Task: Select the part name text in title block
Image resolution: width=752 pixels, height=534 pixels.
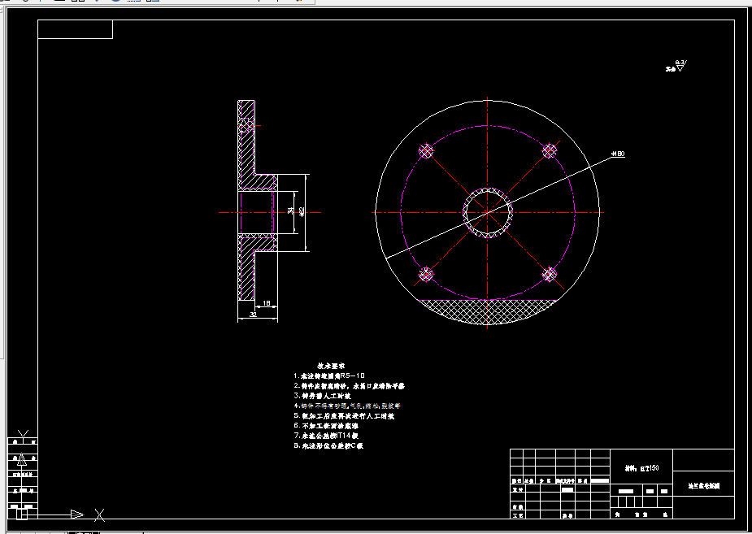Action: pyautogui.click(x=703, y=486)
